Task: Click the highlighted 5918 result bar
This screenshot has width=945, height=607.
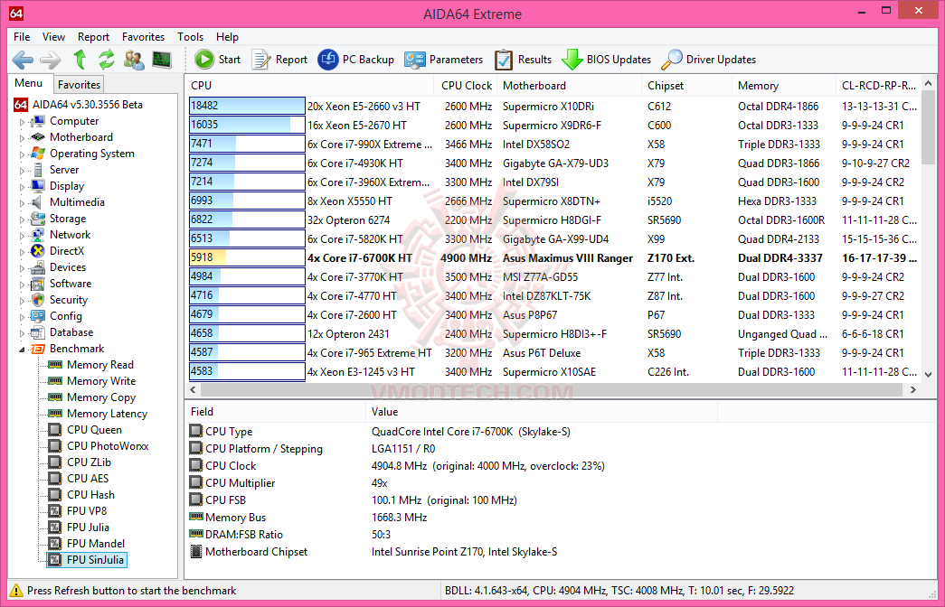Action: [x=247, y=257]
